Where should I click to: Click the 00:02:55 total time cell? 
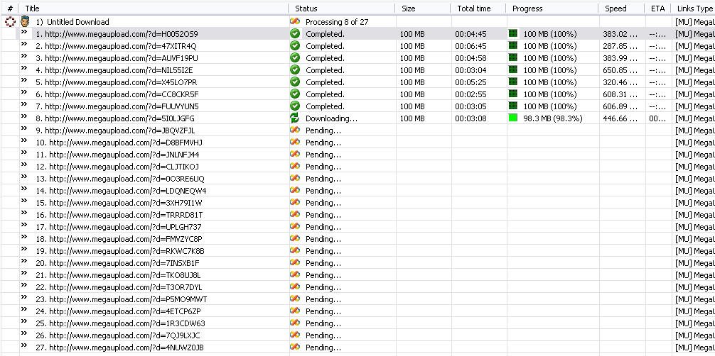(471, 94)
